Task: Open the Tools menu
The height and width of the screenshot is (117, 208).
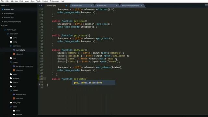Action: coord(38,1)
